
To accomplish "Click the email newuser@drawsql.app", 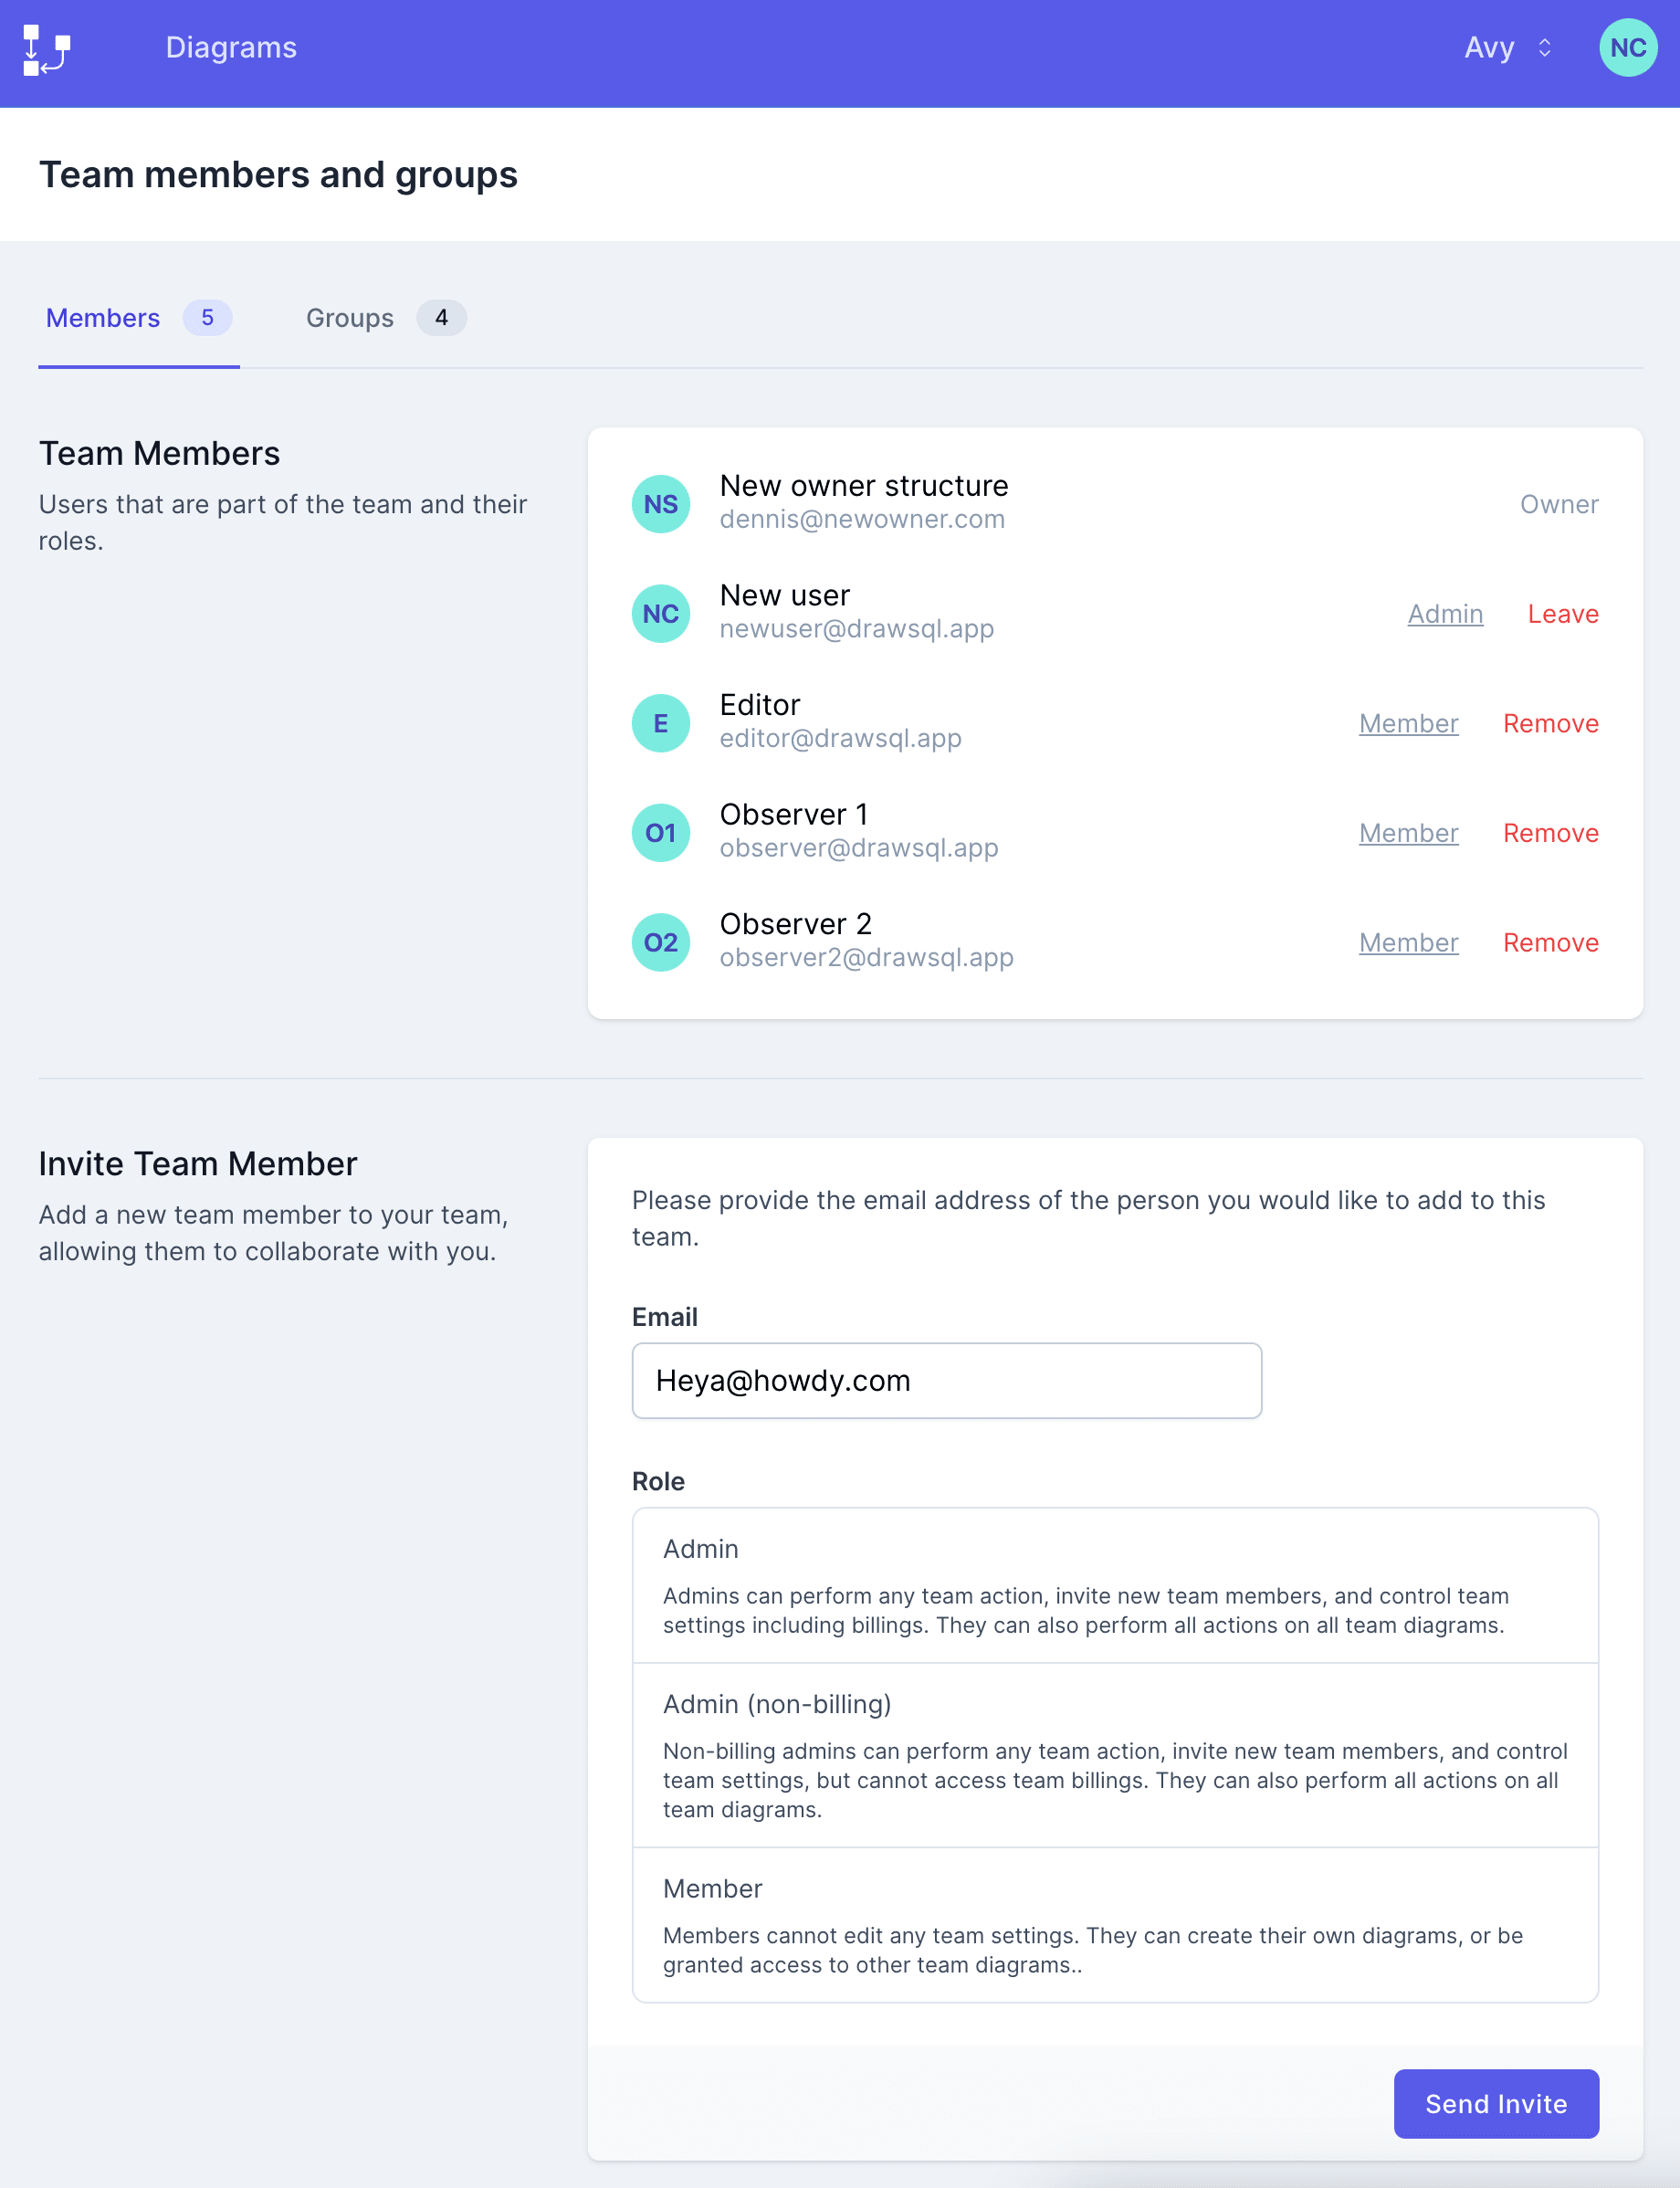I will coord(857,629).
